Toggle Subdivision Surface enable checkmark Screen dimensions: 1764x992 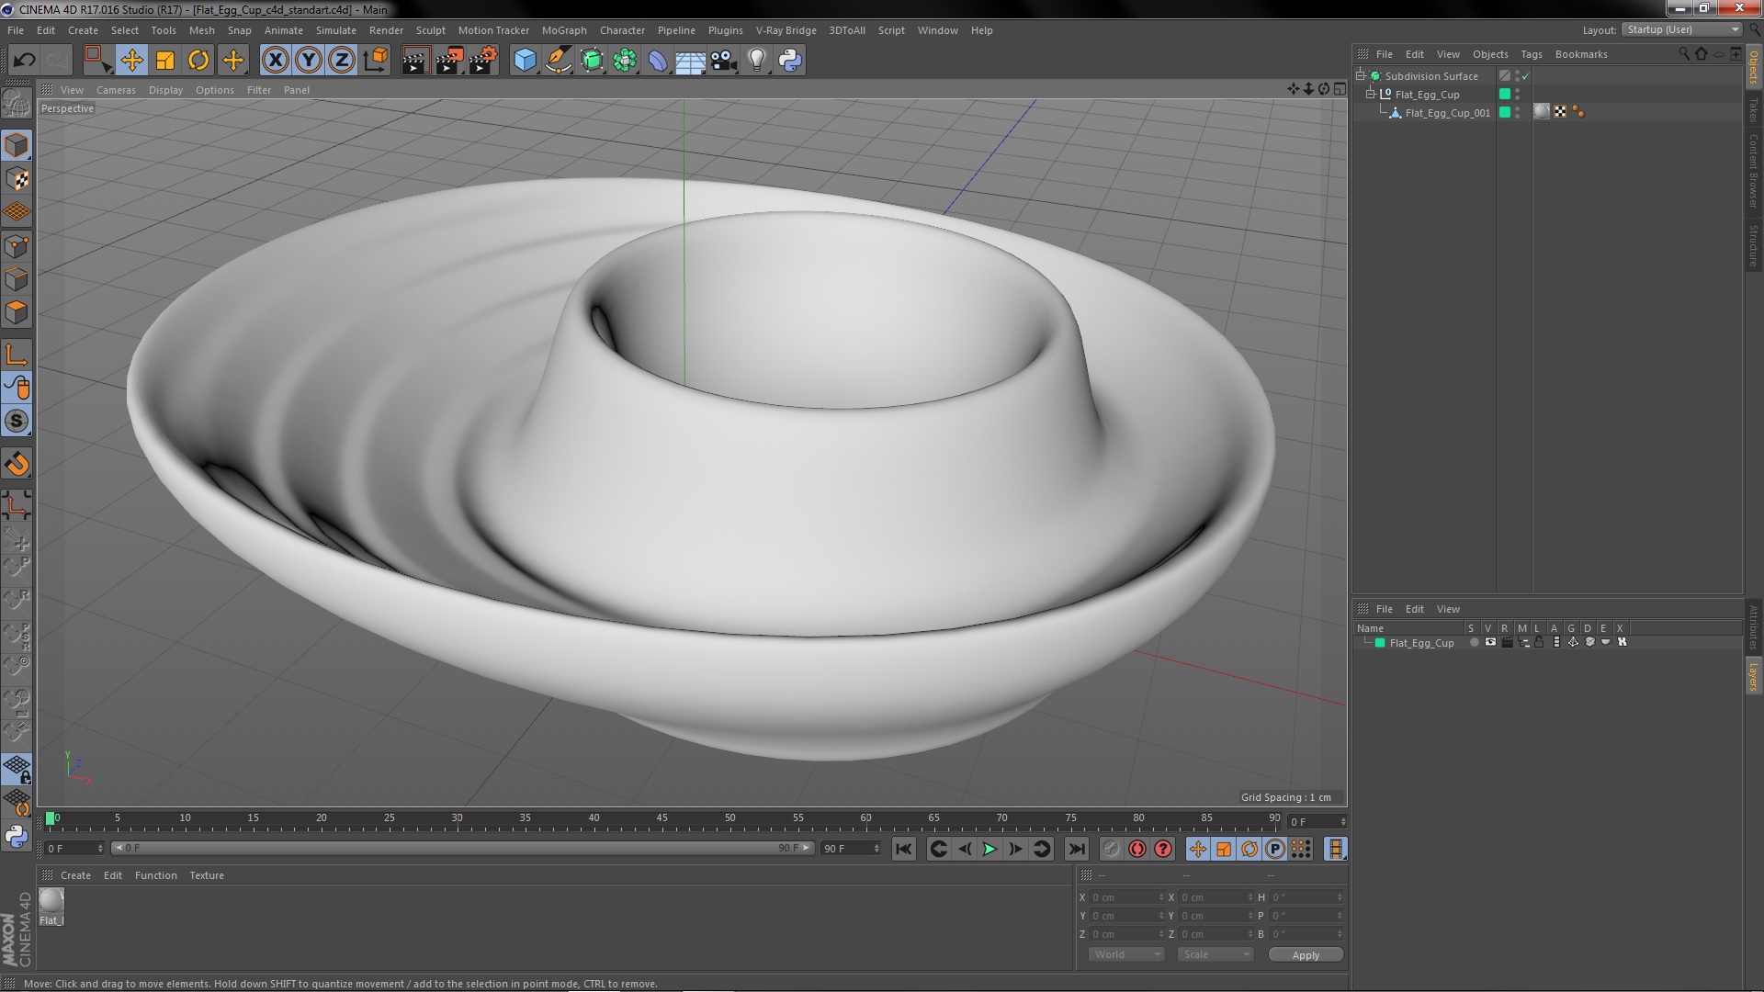(x=1526, y=76)
